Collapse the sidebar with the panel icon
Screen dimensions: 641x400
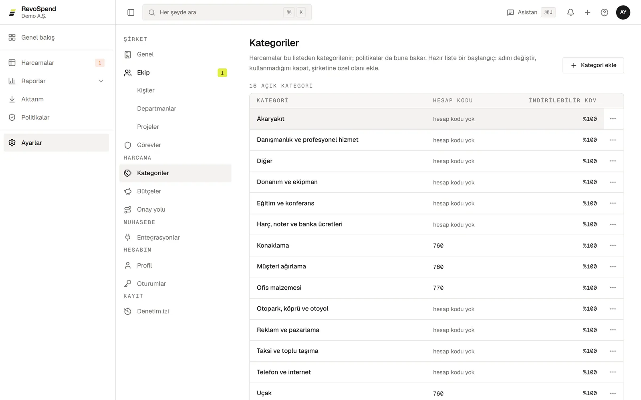(131, 12)
